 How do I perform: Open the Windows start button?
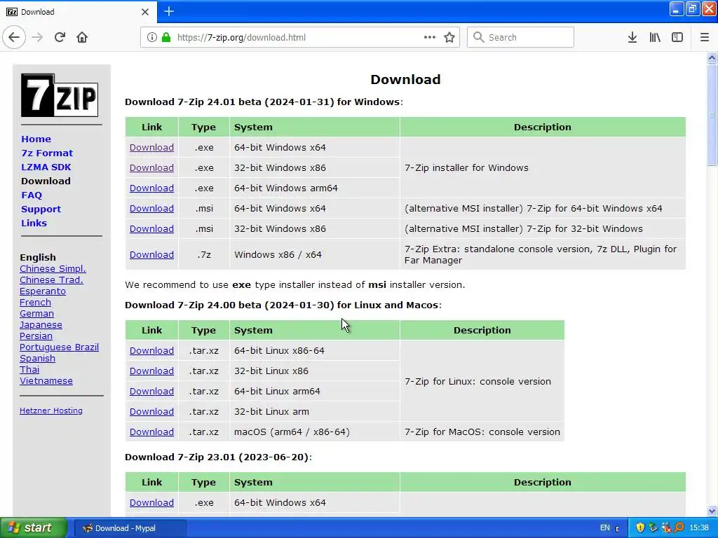point(33,527)
